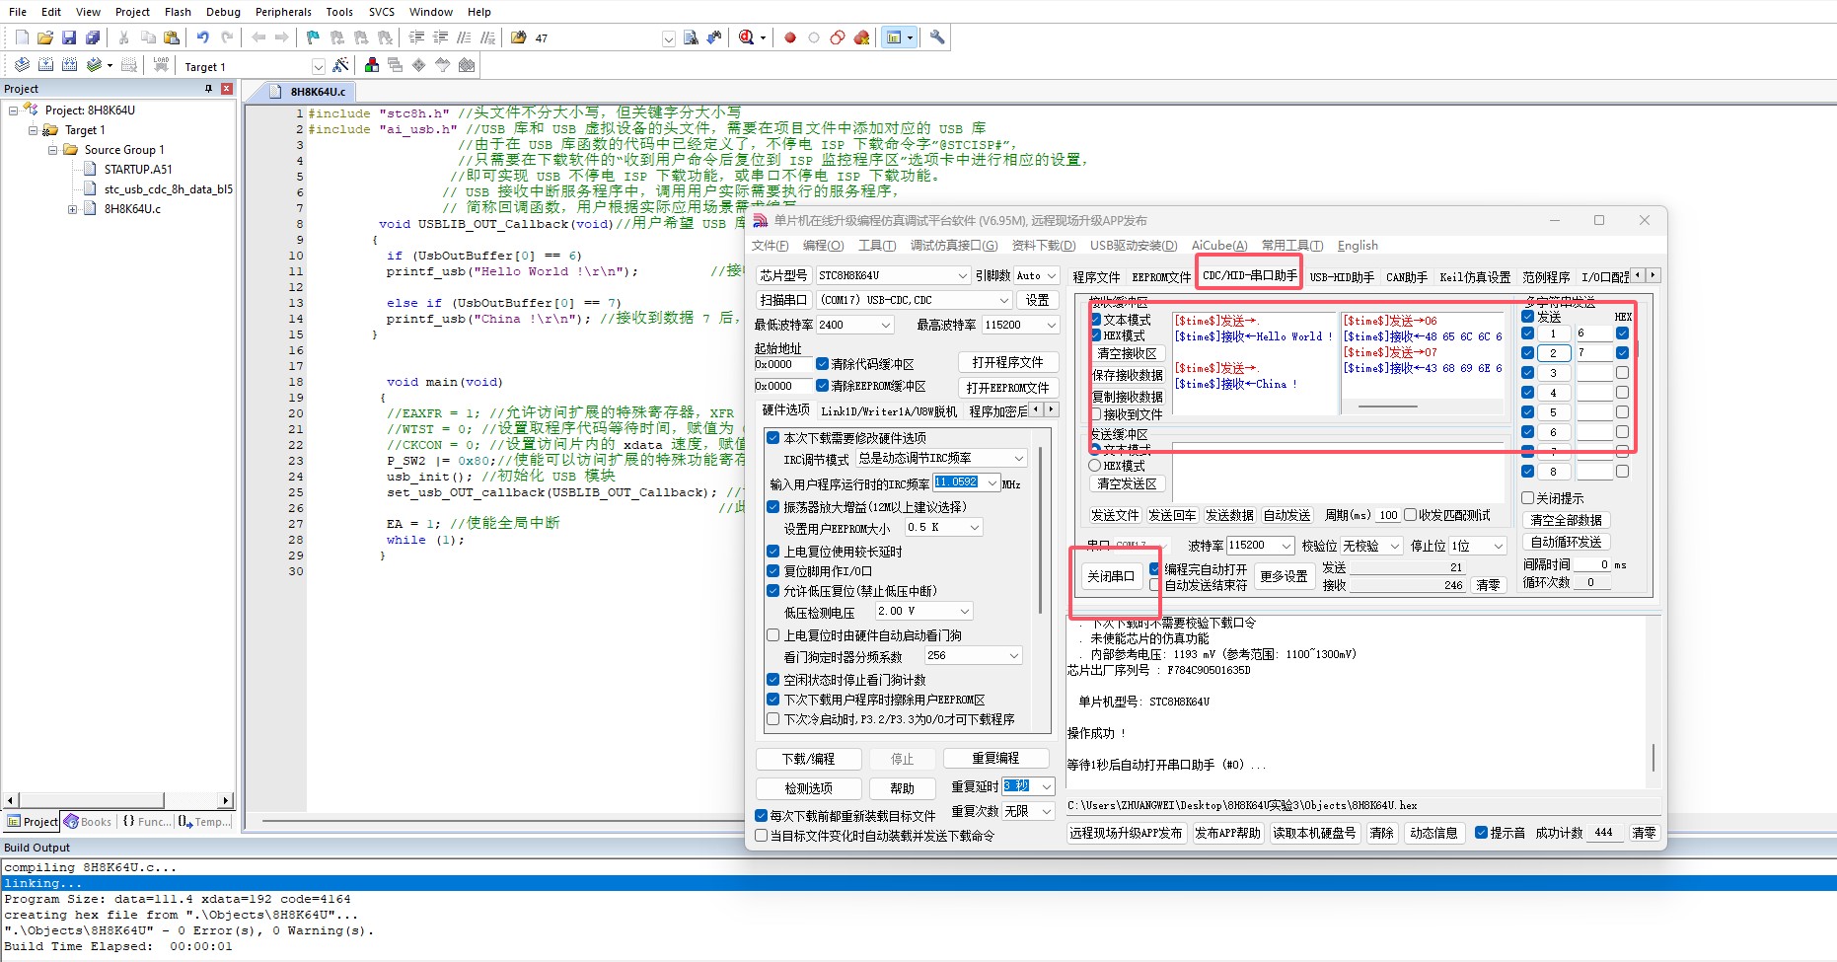Click the 关闭串口 button
The image size is (1837, 962).
click(1110, 576)
